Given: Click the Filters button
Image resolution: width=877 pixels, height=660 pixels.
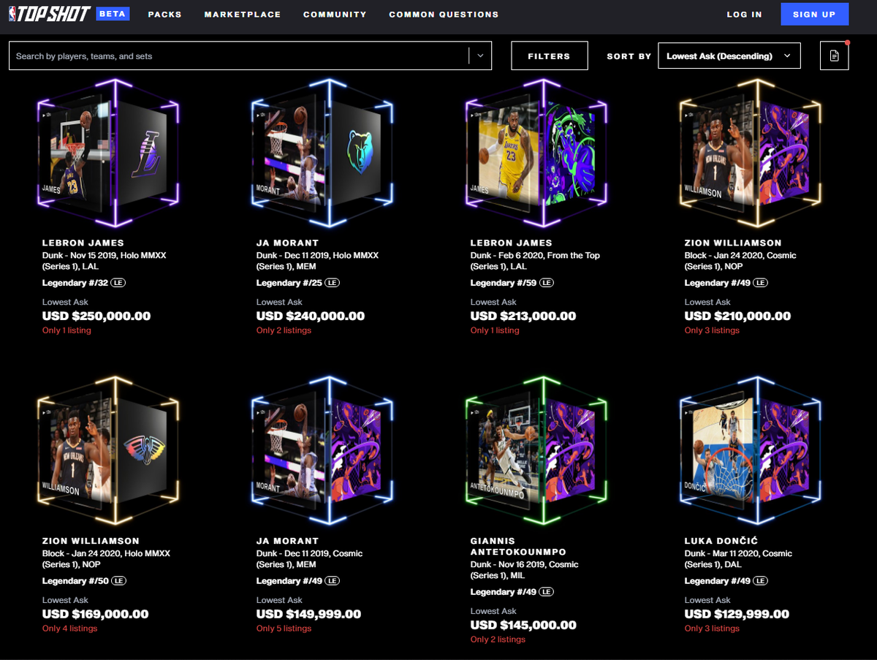Looking at the screenshot, I should [549, 56].
